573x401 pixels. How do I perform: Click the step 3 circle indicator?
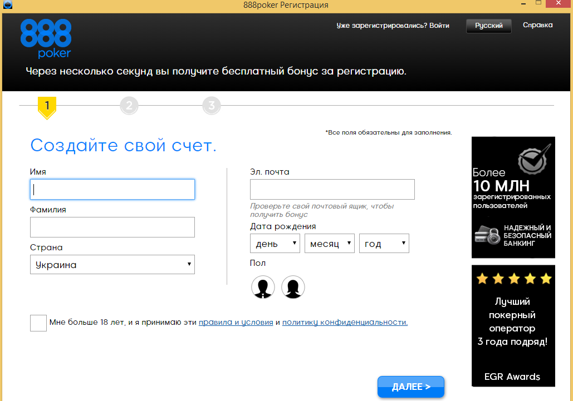[x=211, y=105]
